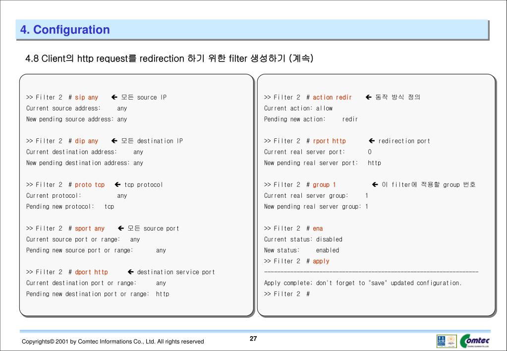Click 'New pending source address: any' line
507x351 pixels.
point(77,119)
